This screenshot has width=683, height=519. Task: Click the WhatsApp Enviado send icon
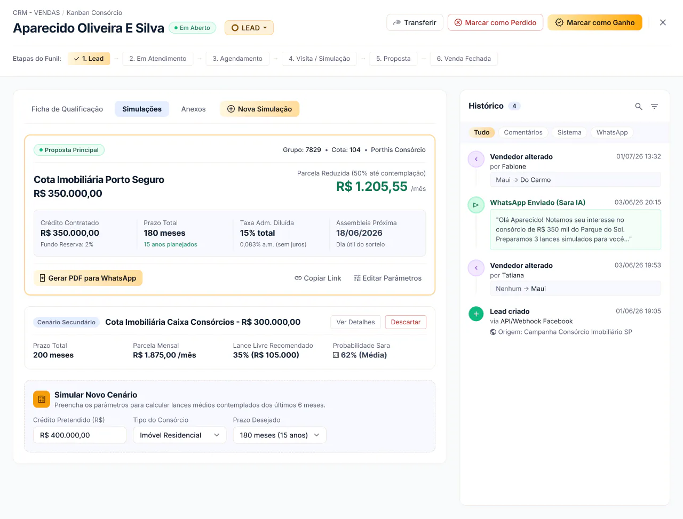(x=476, y=205)
